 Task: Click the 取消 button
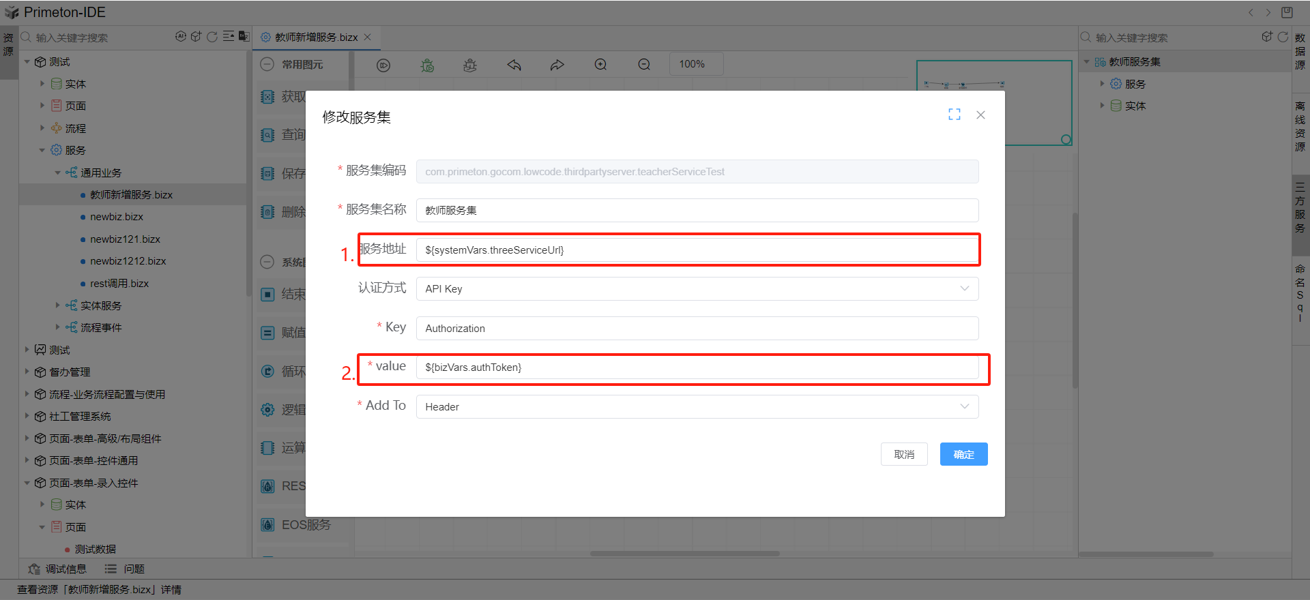click(x=903, y=455)
